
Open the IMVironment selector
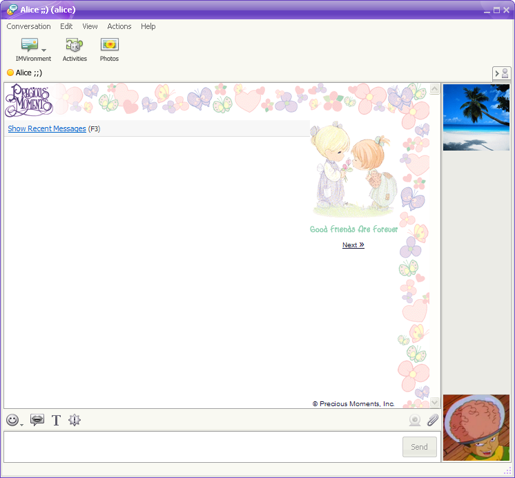coord(30,46)
